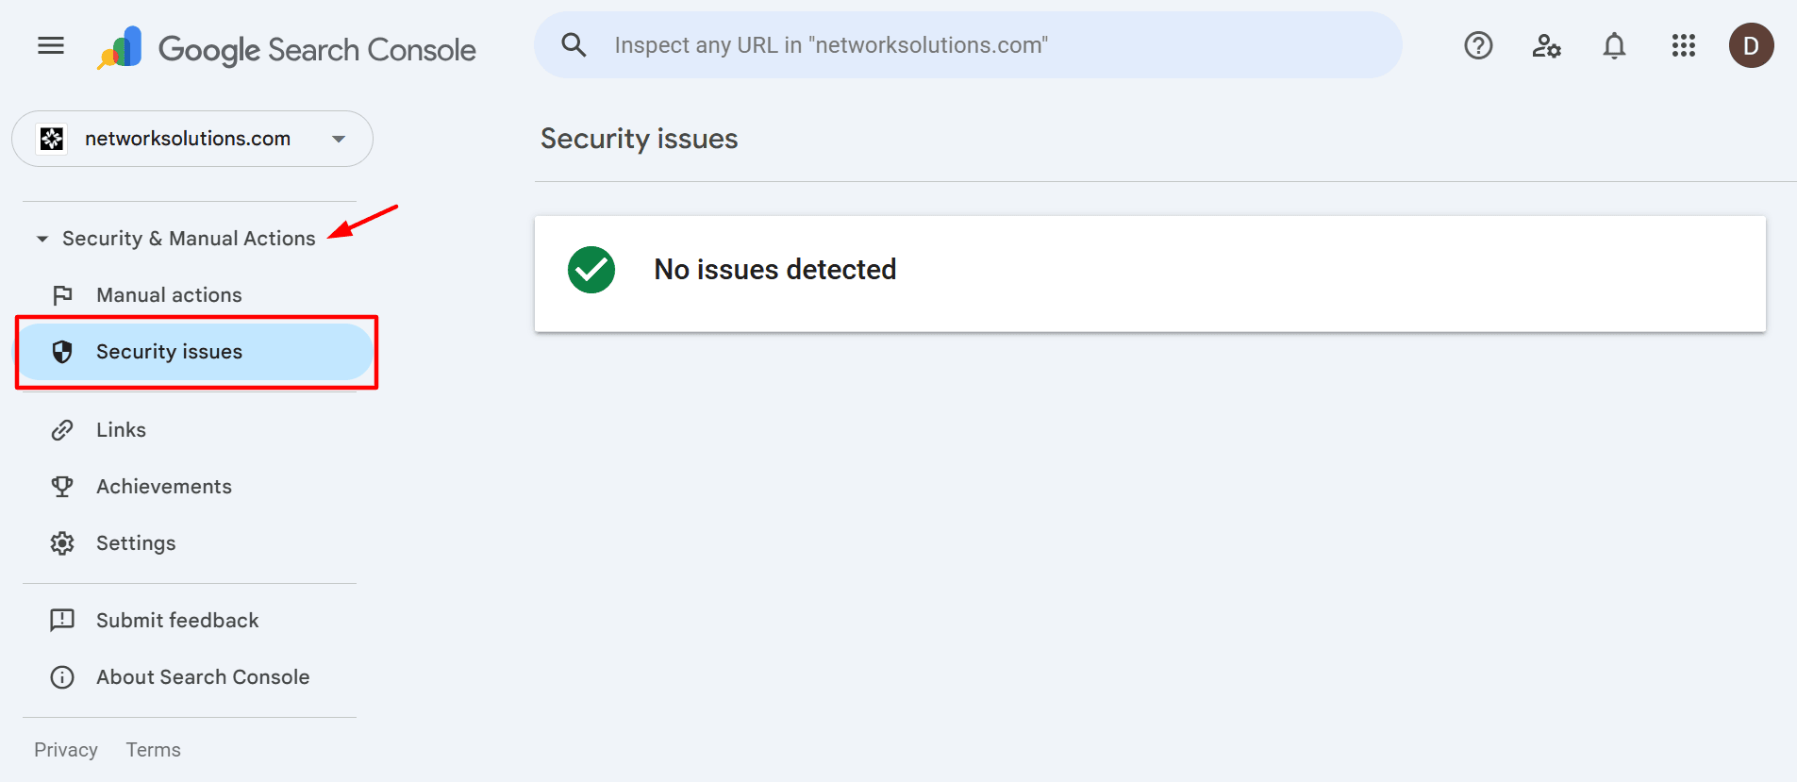This screenshot has width=1797, height=782.
Task: Open notifications via the bell icon
Action: (1614, 44)
